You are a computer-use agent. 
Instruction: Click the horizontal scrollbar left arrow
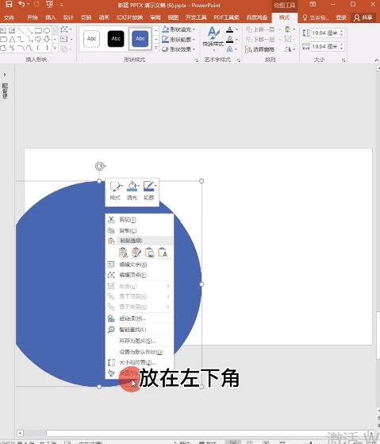(20, 433)
